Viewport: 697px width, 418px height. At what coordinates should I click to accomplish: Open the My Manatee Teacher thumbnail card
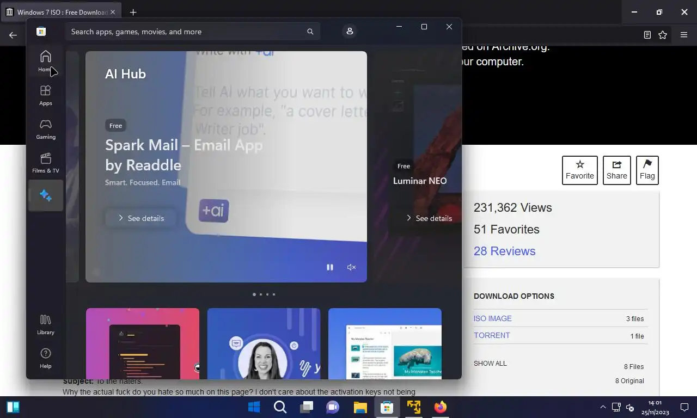tap(385, 343)
